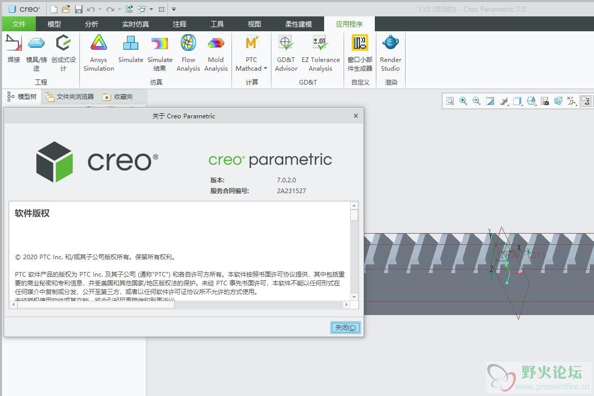Open 创成式设计 generative design

pyautogui.click(x=63, y=52)
